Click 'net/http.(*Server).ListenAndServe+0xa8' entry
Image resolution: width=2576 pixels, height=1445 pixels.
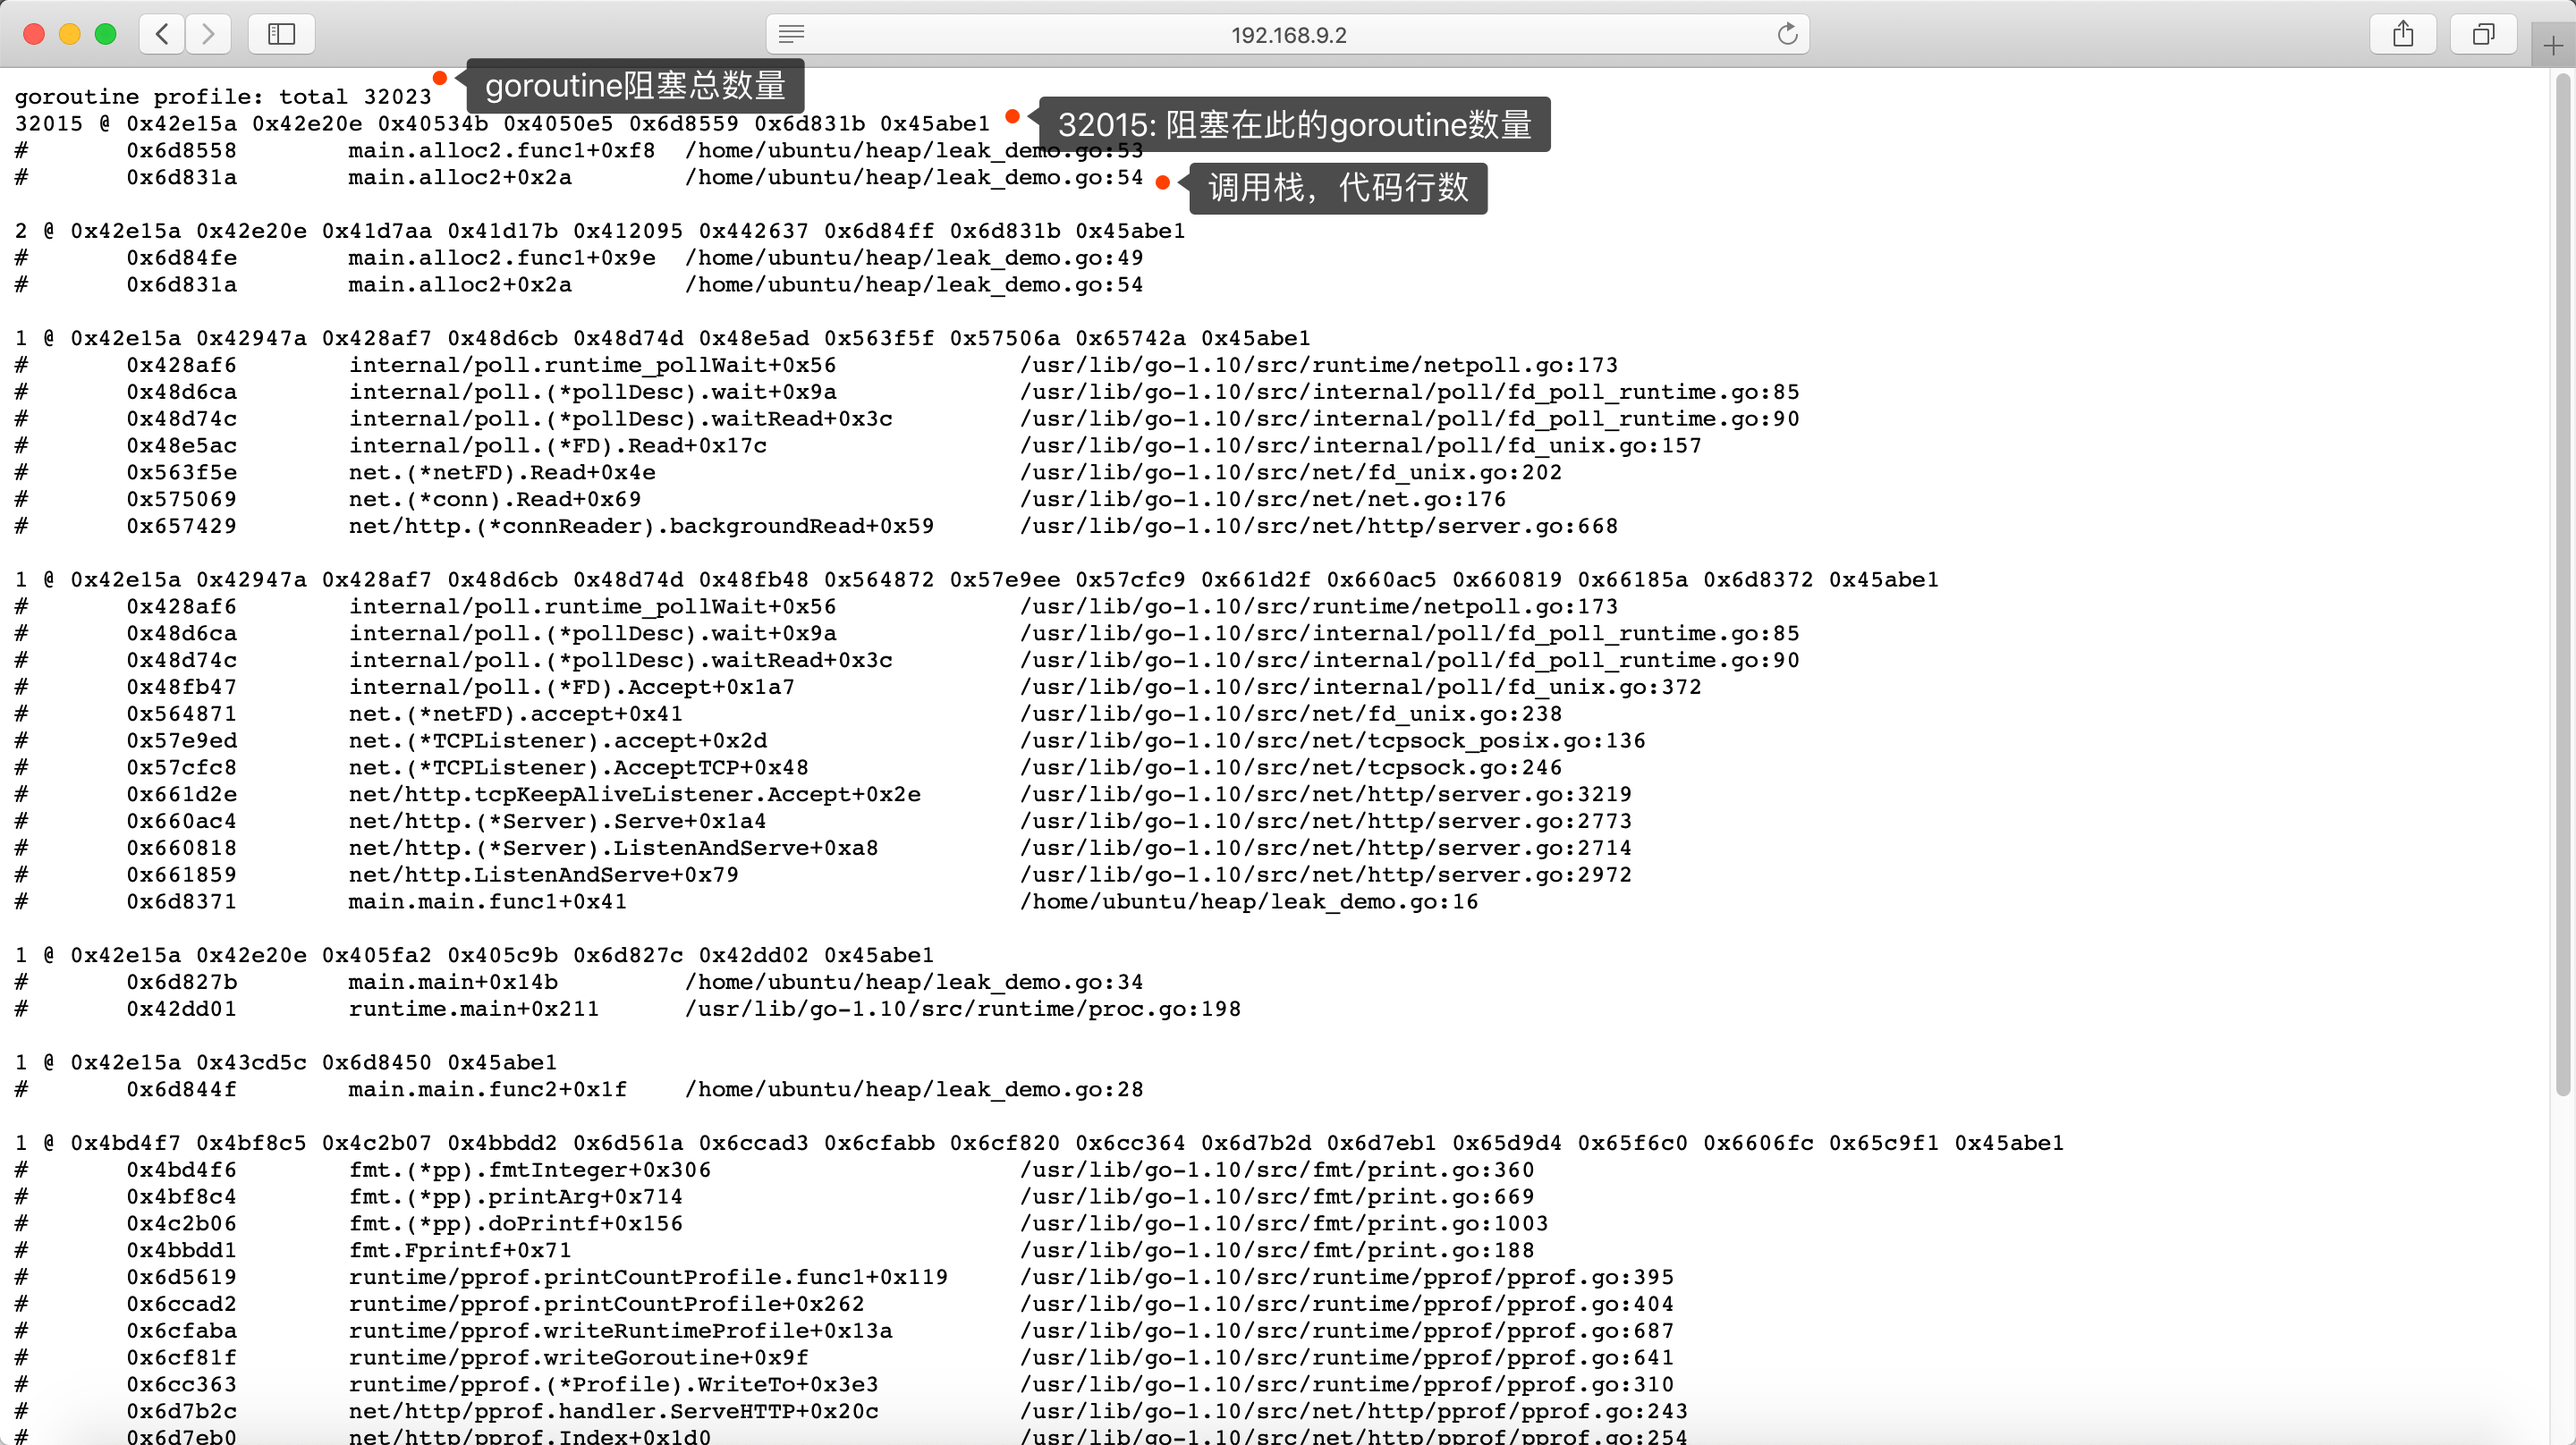[x=614, y=848]
